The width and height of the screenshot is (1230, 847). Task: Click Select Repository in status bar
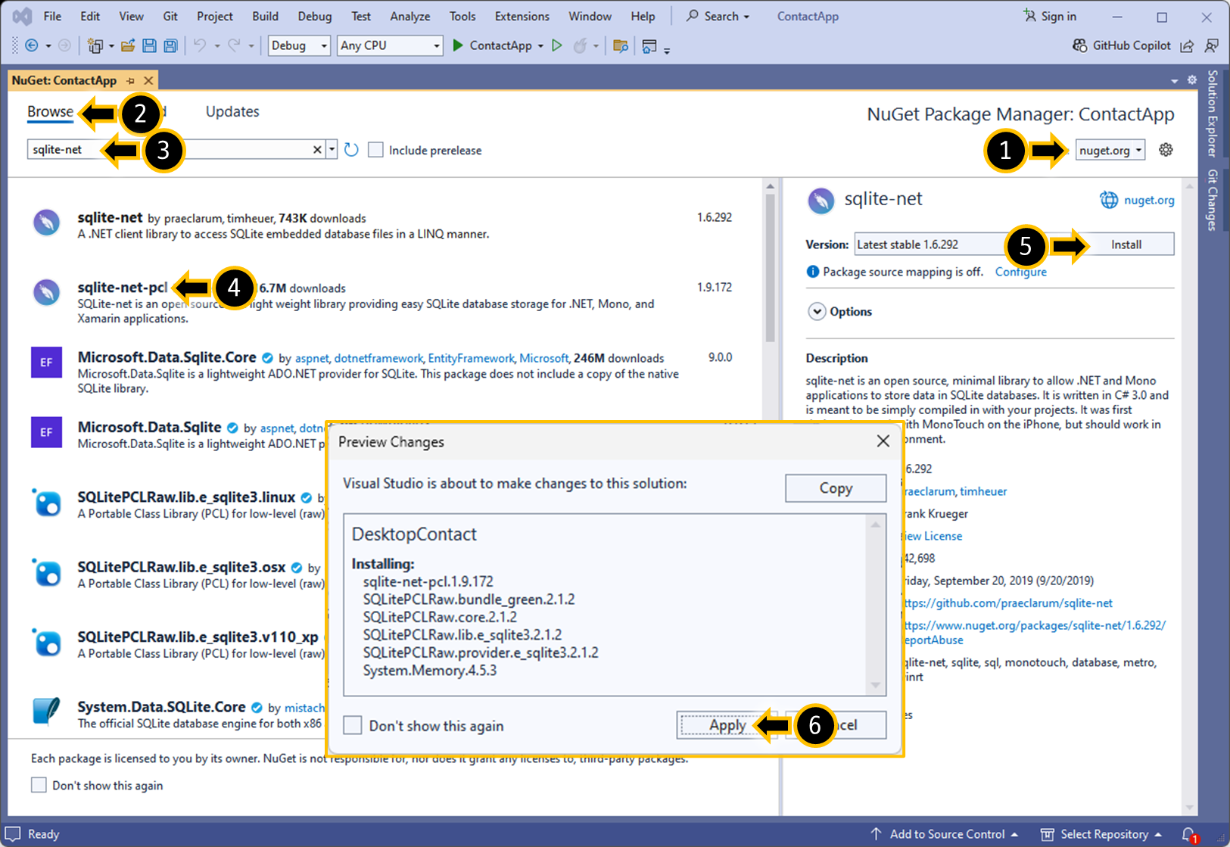[1101, 834]
